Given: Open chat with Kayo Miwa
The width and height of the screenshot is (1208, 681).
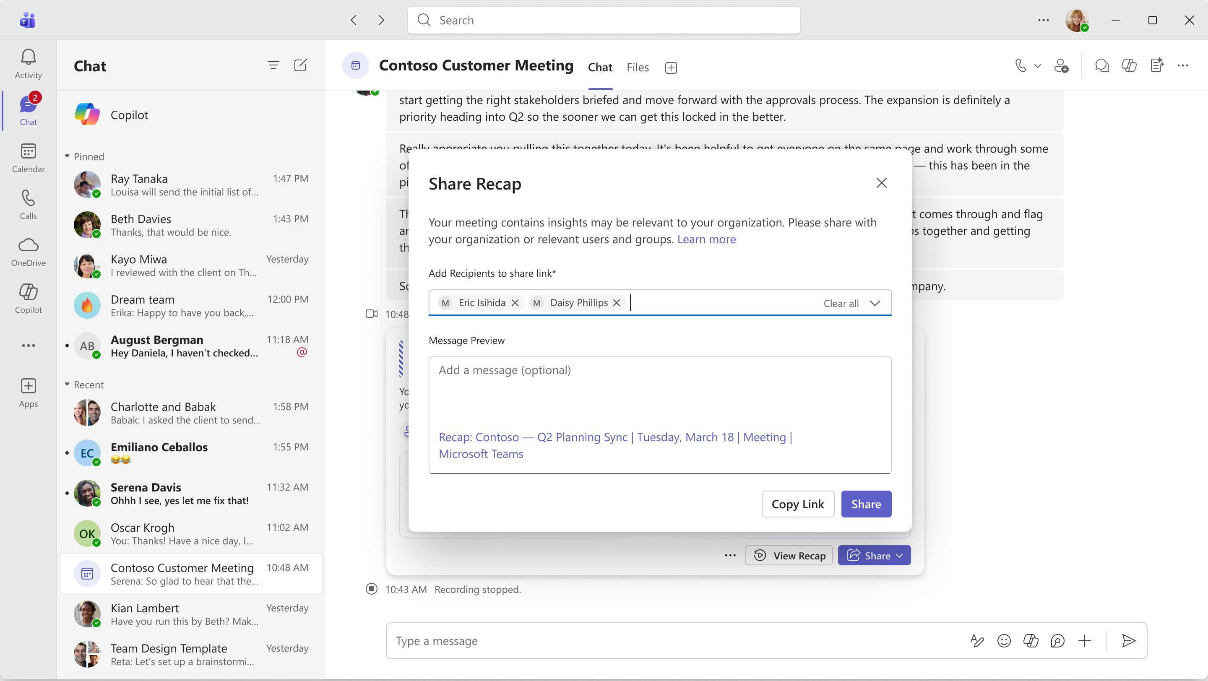Looking at the screenshot, I should 191,265.
